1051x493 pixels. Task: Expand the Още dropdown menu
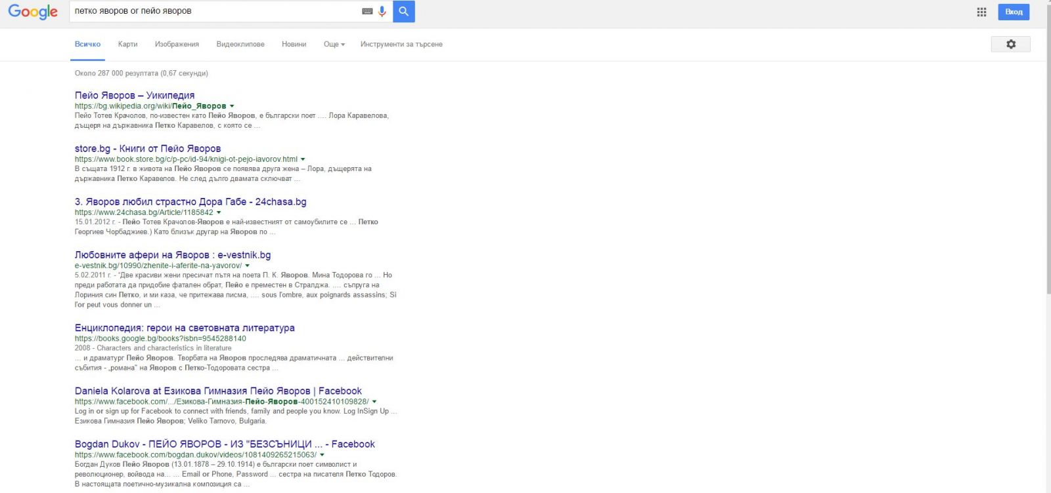pos(334,45)
